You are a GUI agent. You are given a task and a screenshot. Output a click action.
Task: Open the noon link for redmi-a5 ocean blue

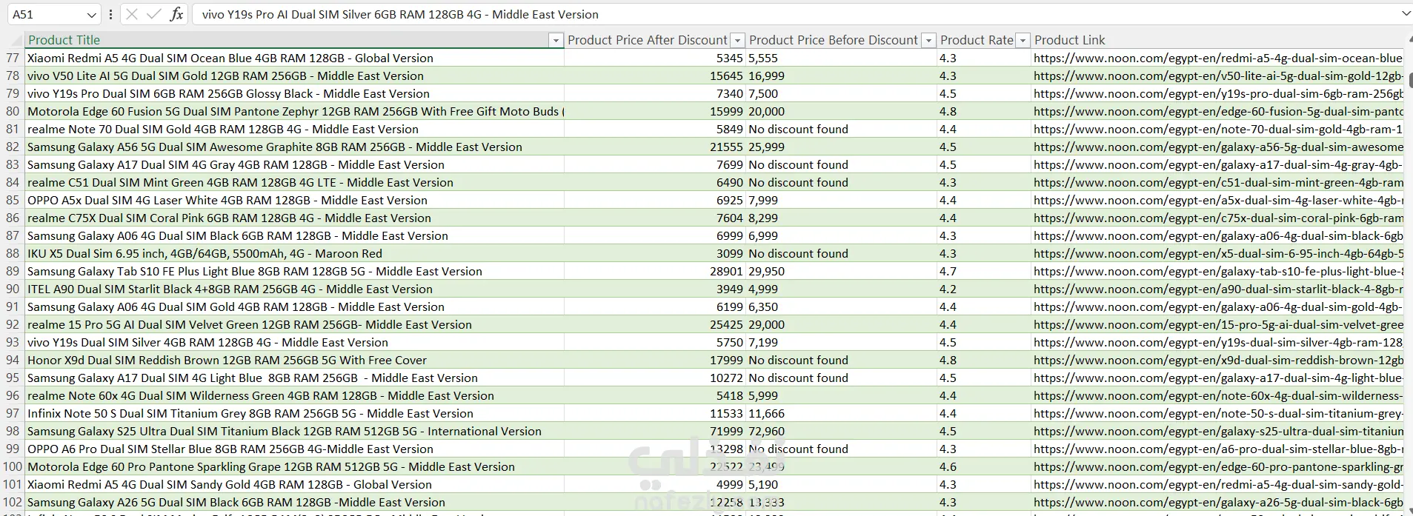[1217, 58]
